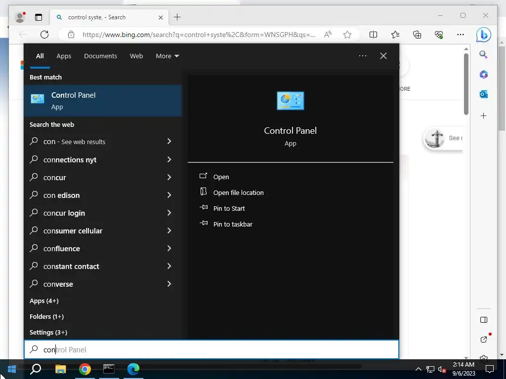Launch Google Chrome from taskbar

click(85, 369)
